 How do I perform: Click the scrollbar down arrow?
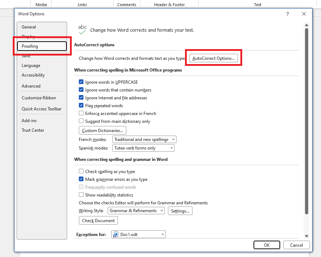click(306, 236)
